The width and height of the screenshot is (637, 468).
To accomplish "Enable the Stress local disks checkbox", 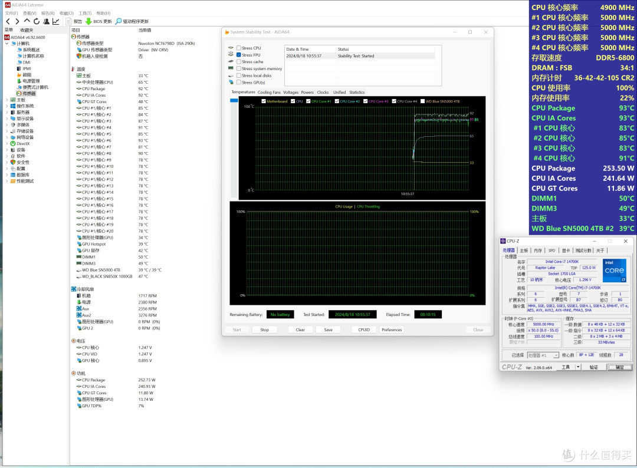I will pos(239,75).
